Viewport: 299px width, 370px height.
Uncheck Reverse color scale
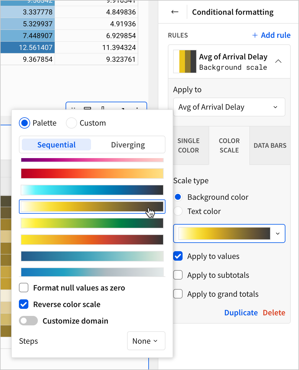click(24, 304)
